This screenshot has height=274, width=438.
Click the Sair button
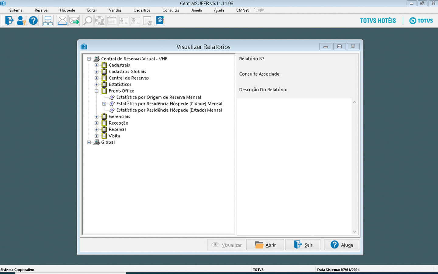click(303, 245)
